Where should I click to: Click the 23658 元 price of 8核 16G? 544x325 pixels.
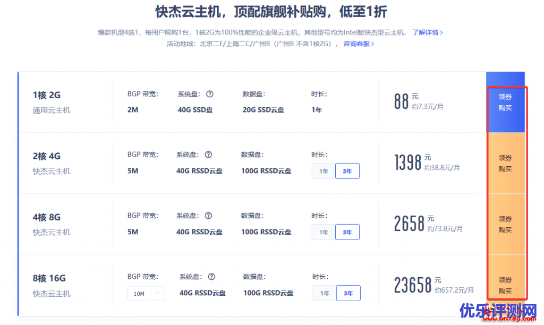(x=413, y=285)
